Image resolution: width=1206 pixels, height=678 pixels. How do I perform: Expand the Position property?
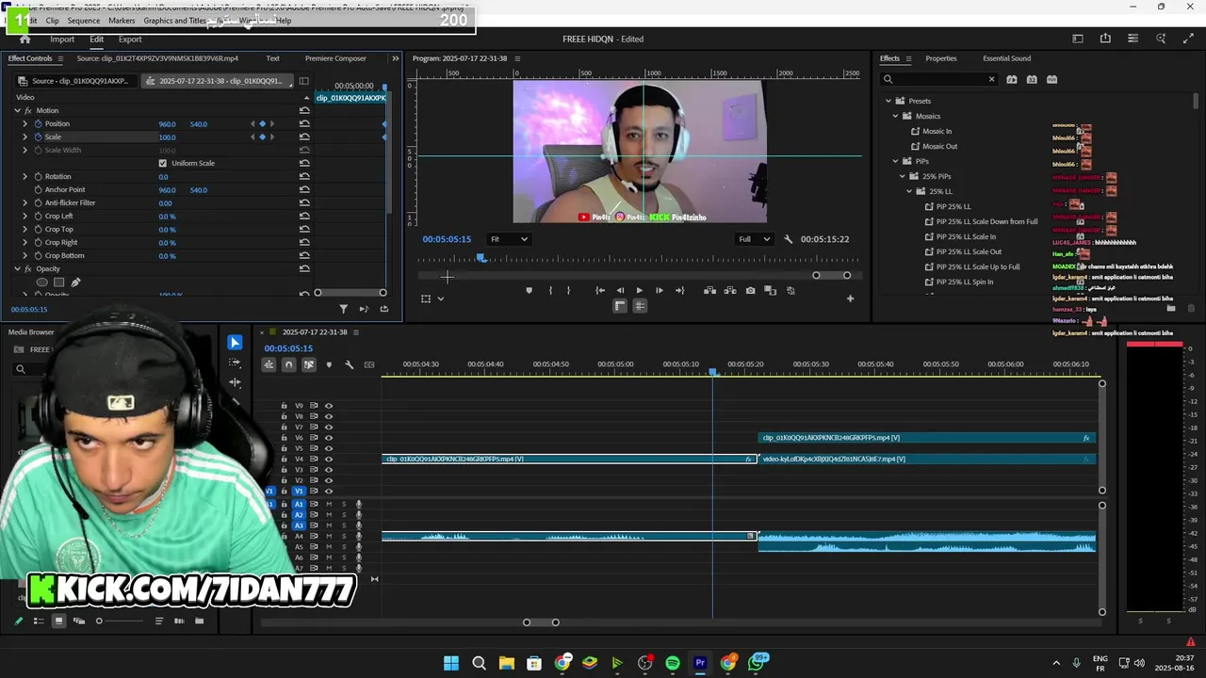25,124
